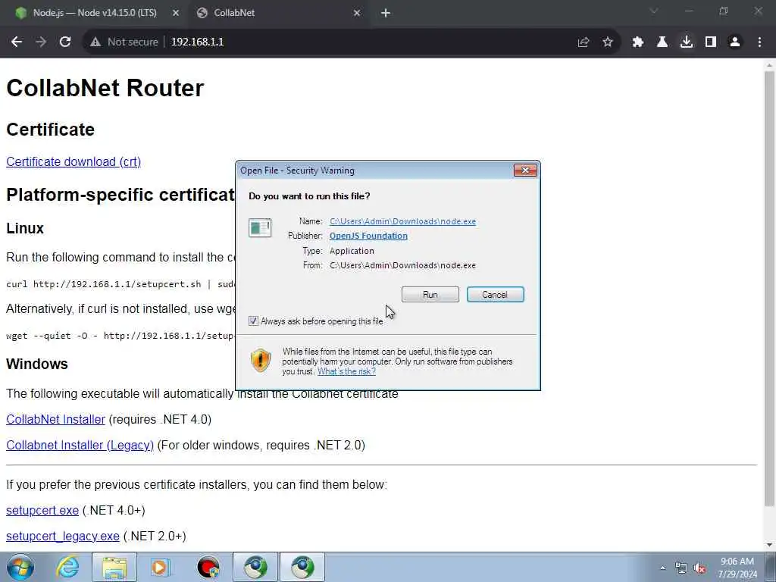Image resolution: width=776 pixels, height=582 pixels.
Task: Download setupcert.exe link
Action: coord(42,510)
